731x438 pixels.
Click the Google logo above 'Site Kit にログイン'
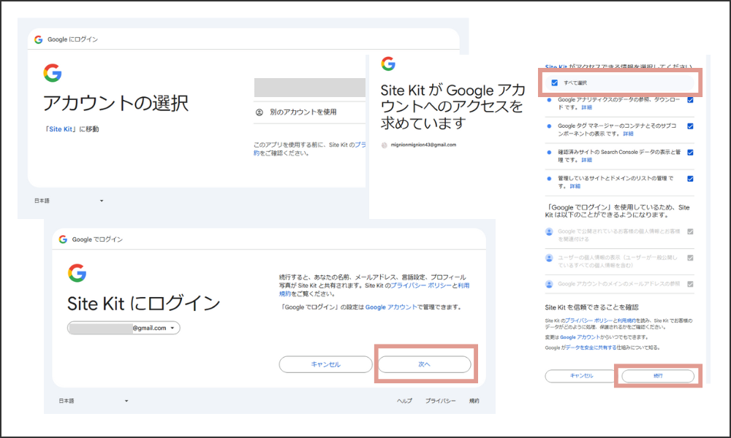[77, 273]
